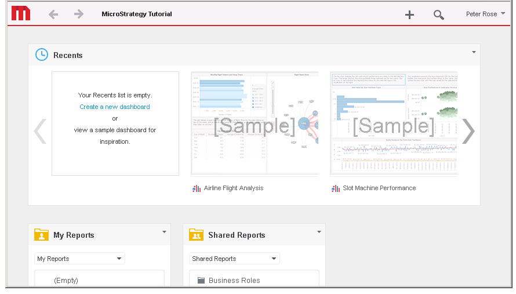Click the red MicroStrategy logo icon
This screenshot has height=294, width=516.
coord(21,13)
